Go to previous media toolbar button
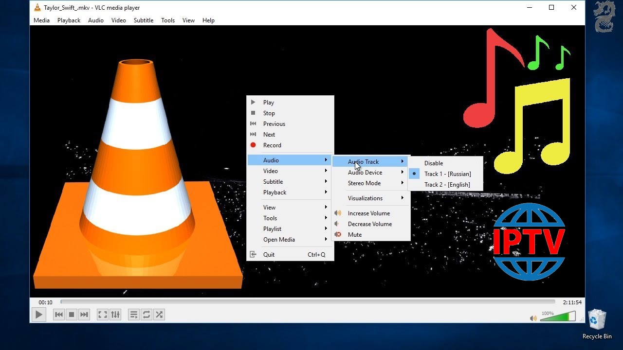Image resolution: width=623 pixels, height=350 pixels. (x=59, y=315)
